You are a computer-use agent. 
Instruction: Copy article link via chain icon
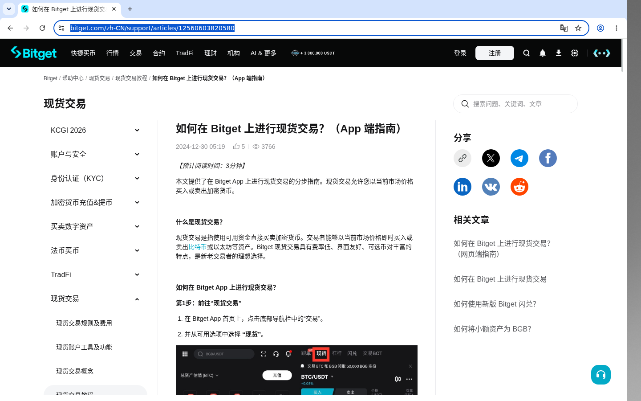(x=462, y=158)
